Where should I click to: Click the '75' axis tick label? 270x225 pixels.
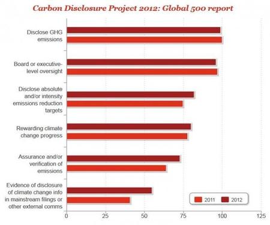tap(183, 216)
